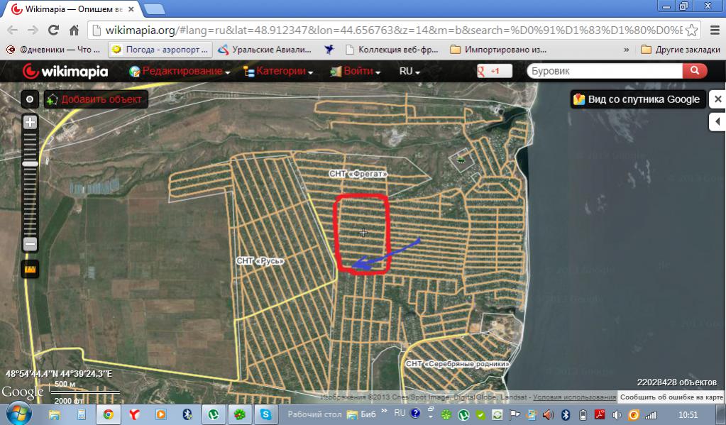The width and height of the screenshot is (726, 425).
Task: Open ICQ from the taskbar
Action: 239,414
